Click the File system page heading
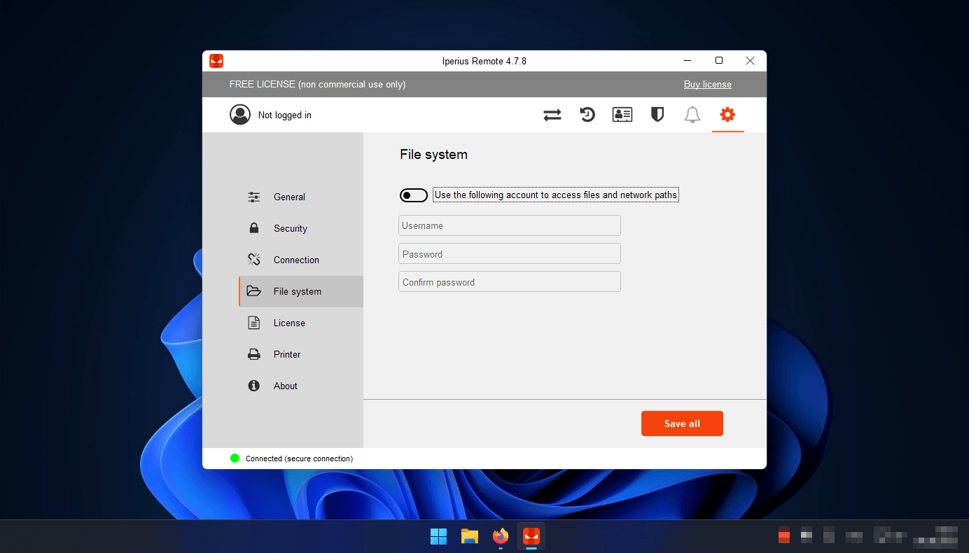The width and height of the screenshot is (969, 553). coord(434,155)
